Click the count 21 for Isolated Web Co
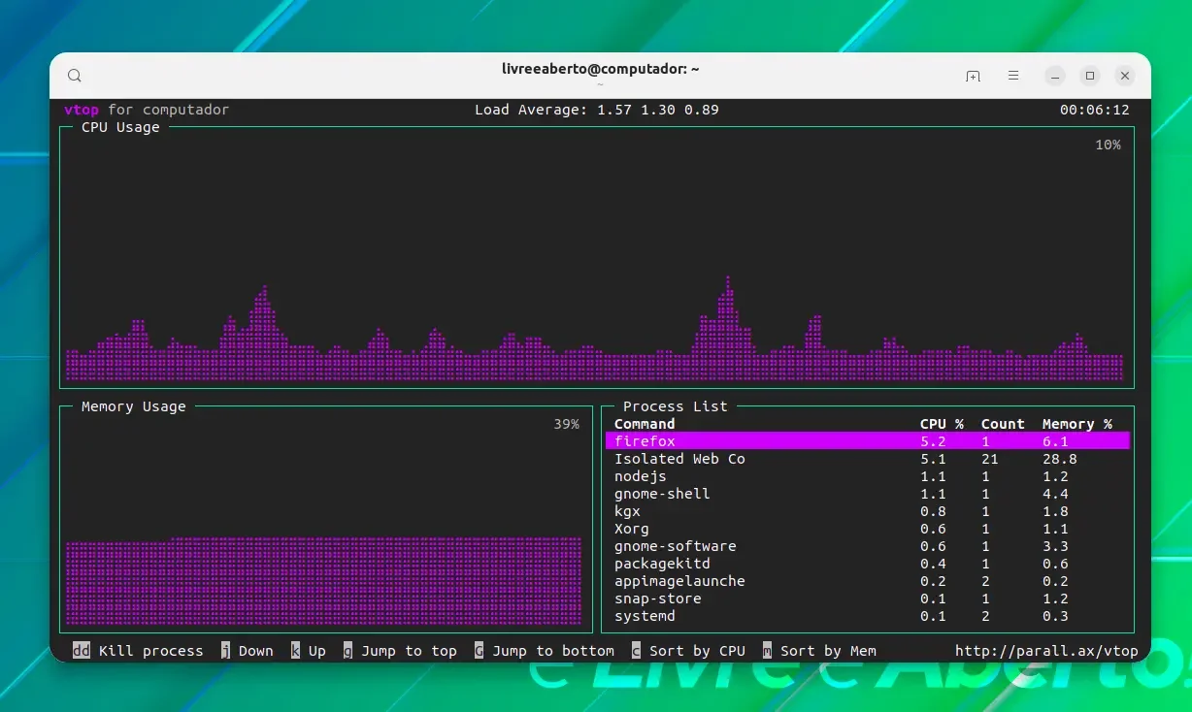The height and width of the screenshot is (712, 1192). [990, 459]
